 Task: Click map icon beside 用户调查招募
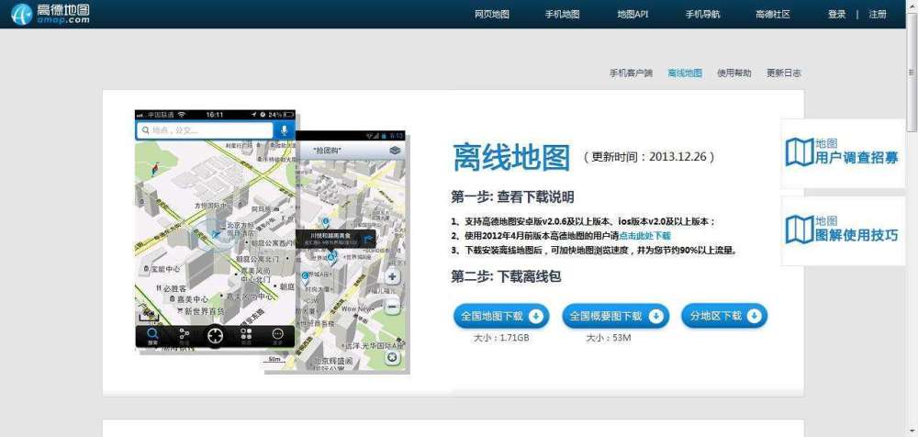coord(800,151)
